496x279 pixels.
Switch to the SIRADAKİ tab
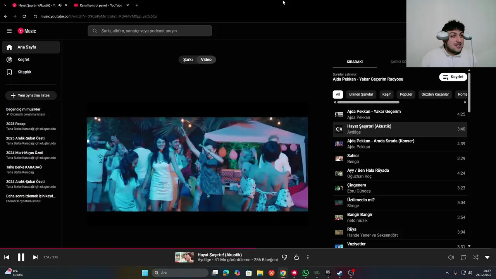click(355, 62)
